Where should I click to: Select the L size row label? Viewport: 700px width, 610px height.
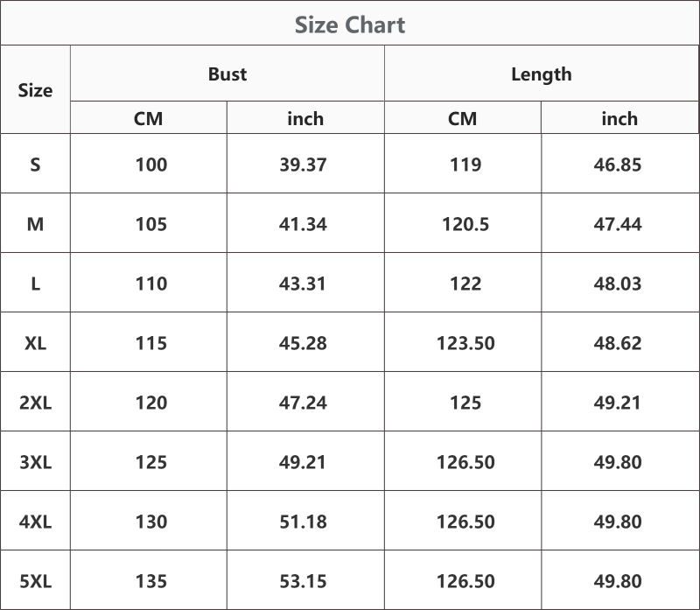pos(35,283)
